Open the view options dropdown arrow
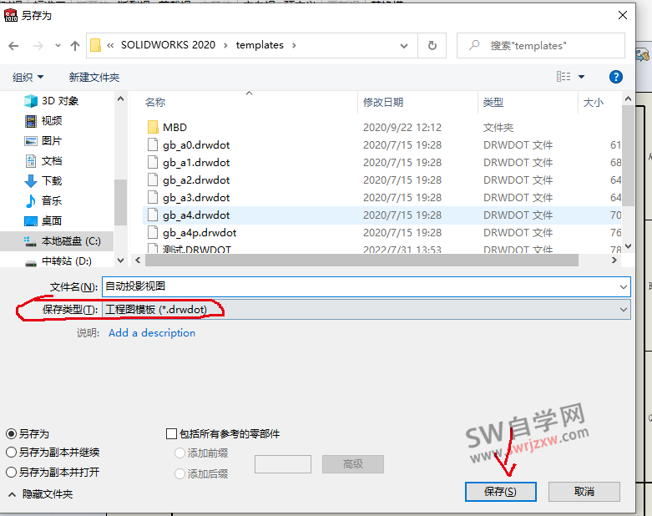Viewport: 652px width, 516px height. pos(581,77)
